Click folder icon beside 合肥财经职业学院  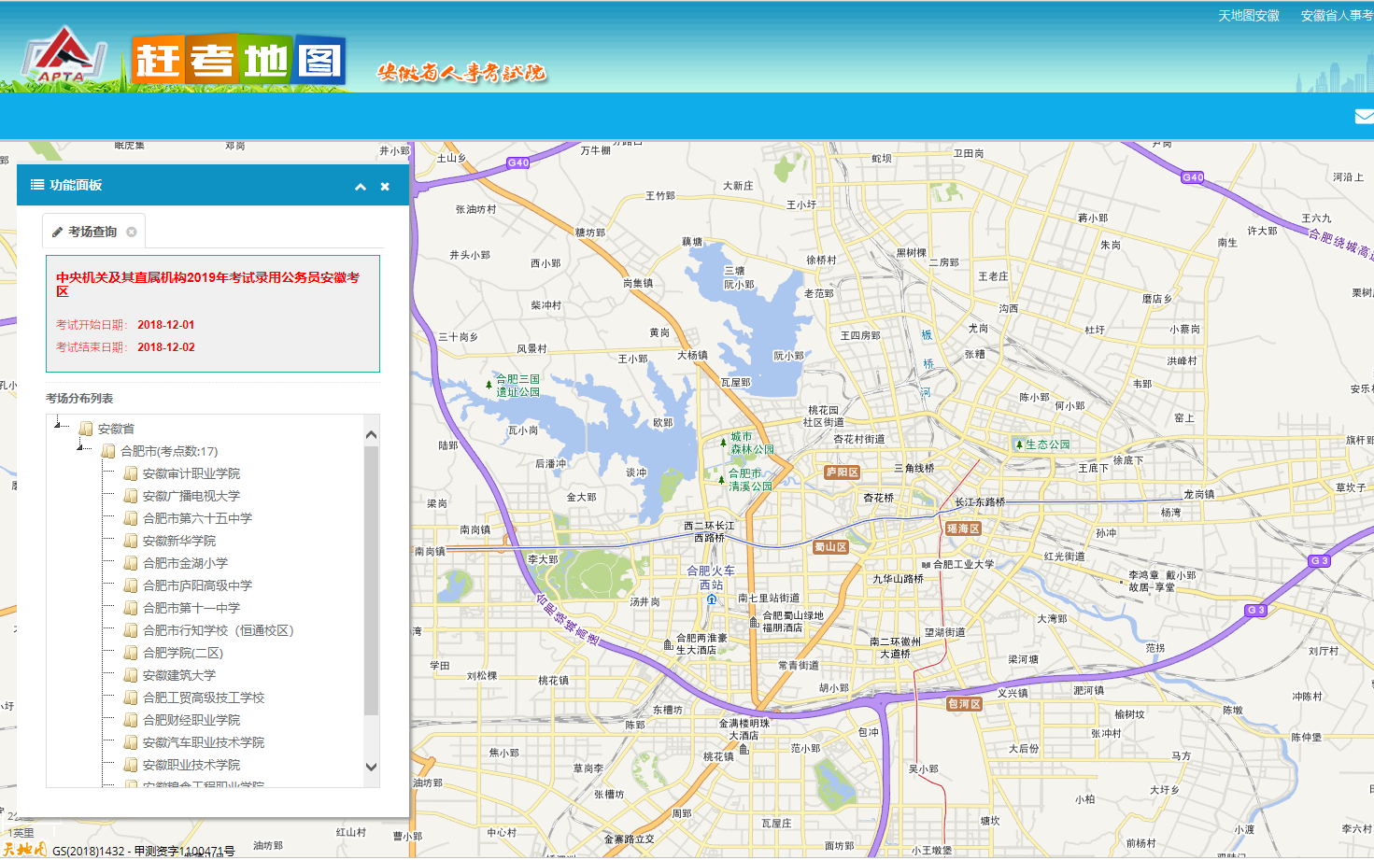(131, 720)
